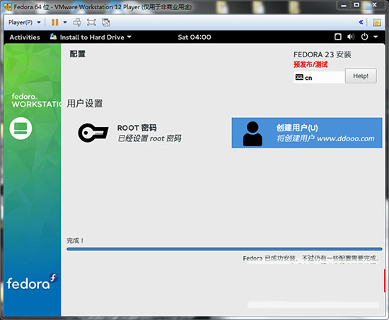The width and height of the screenshot is (389, 320).
Task: Click the screen indicator icon in top bar
Action: [338, 37]
